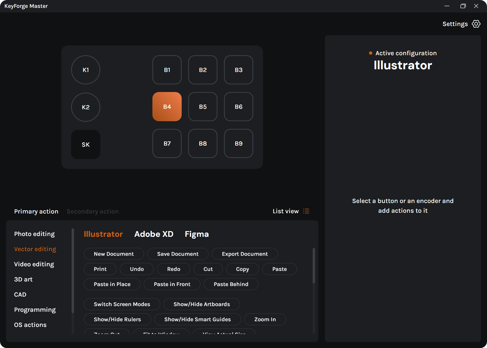Viewport: 487px width, 348px height.
Task: Add the Switch Screen Modes action
Action: [122, 304]
